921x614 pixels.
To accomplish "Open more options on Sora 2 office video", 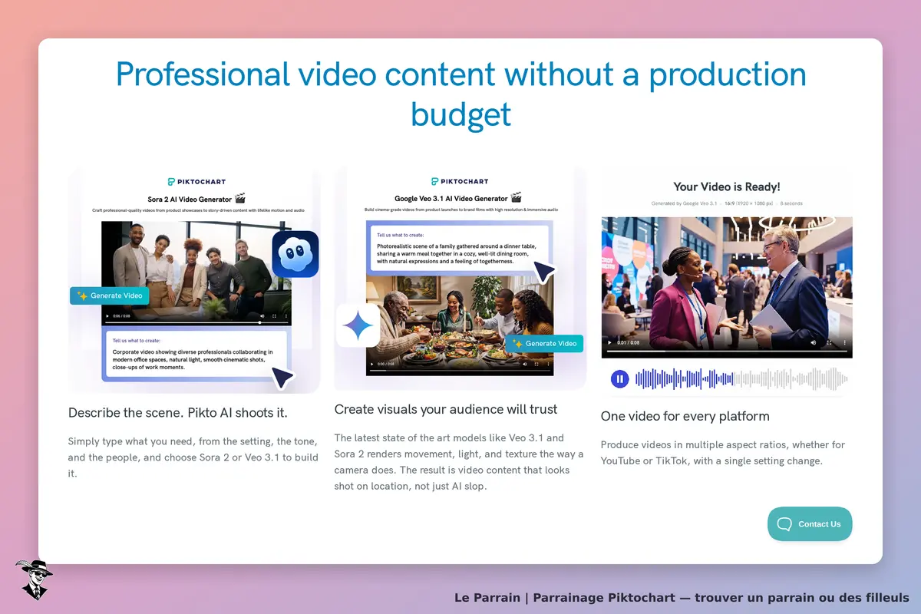I will point(286,316).
